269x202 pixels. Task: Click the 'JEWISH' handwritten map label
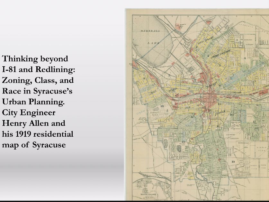[x=220, y=113]
